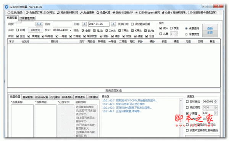Uncheck the 二等座 seat checkbox

tap(71, 36)
